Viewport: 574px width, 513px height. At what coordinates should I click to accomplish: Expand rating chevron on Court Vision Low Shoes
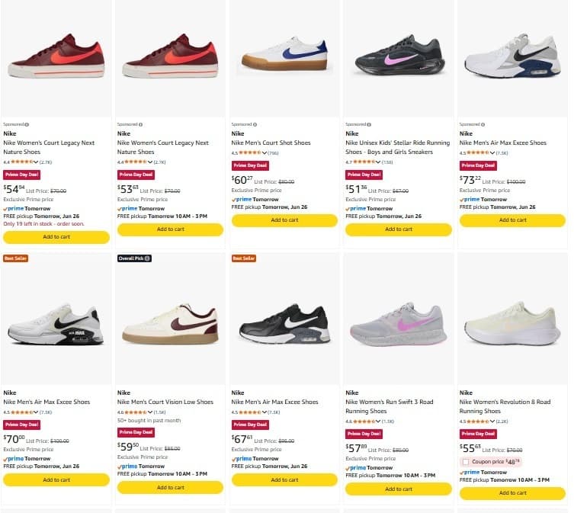(x=149, y=412)
